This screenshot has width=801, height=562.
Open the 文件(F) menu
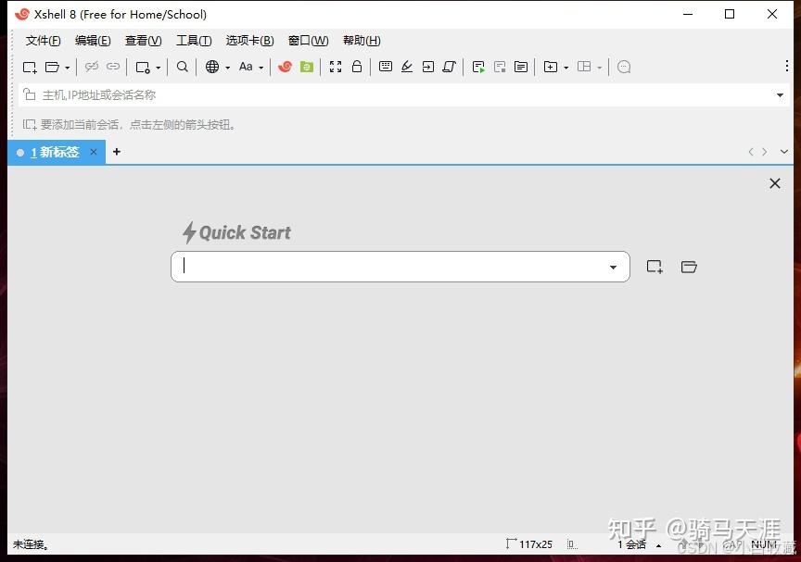coord(42,41)
